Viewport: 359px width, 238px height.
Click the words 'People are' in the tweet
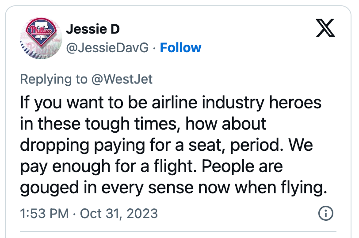click(242, 166)
